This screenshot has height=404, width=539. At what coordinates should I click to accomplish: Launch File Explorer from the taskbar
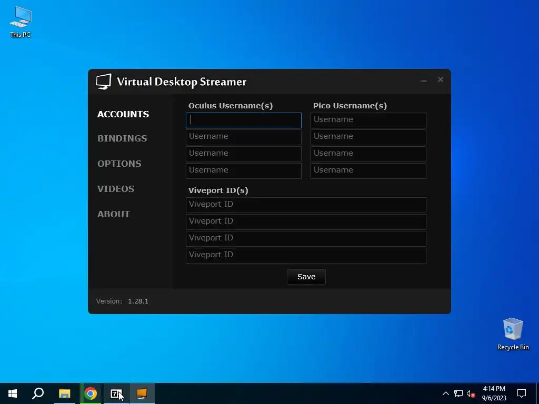click(64, 393)
